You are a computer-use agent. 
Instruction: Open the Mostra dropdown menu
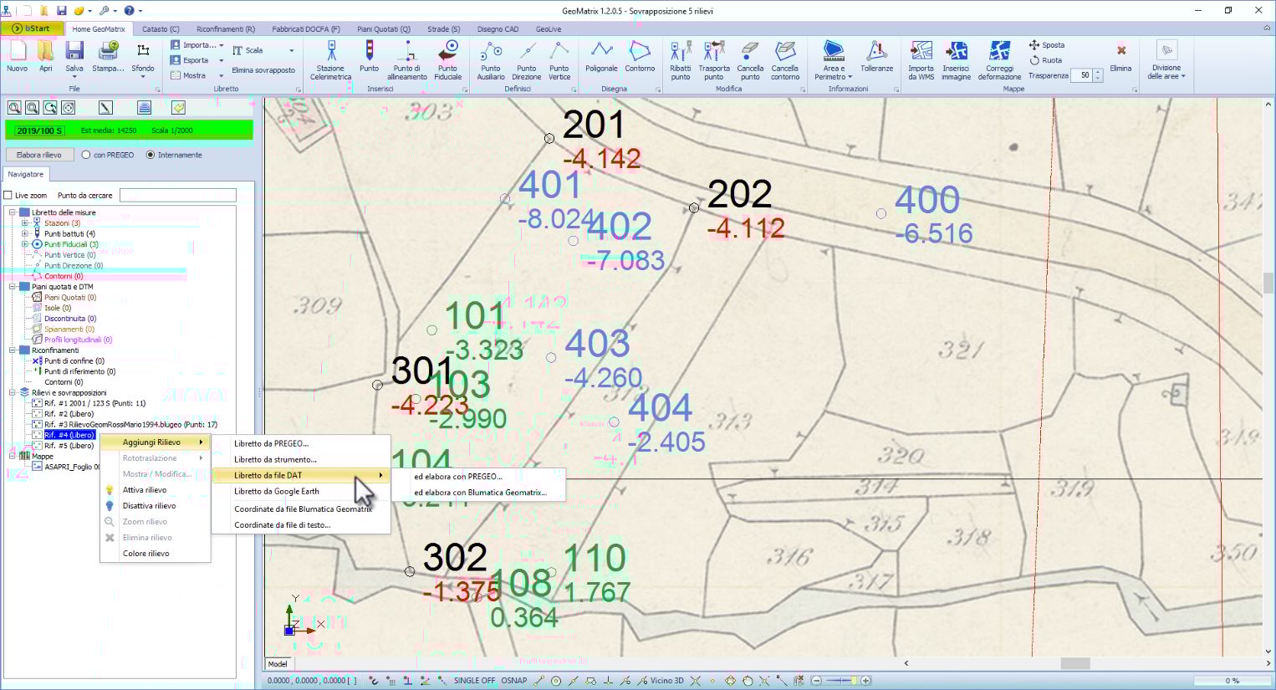pos(196,74)
